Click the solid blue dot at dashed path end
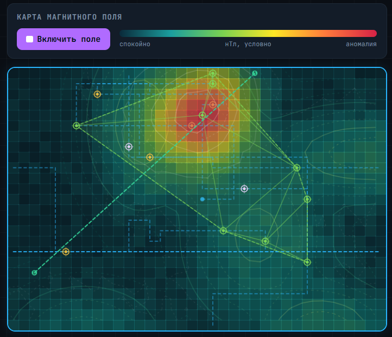This screenshot has height=337, width=392. click(x=203, y=199)
